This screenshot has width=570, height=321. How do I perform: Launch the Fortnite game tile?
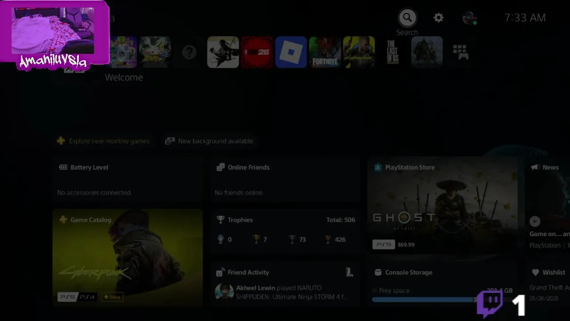tap(325, 52)
